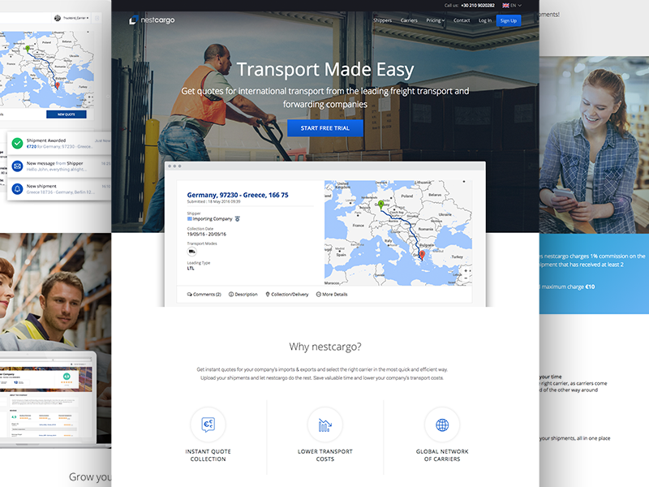Open the user account dropdown in left window
Image resolution: width=649 pixels, height=487 pixels.
tap(71, 18)
